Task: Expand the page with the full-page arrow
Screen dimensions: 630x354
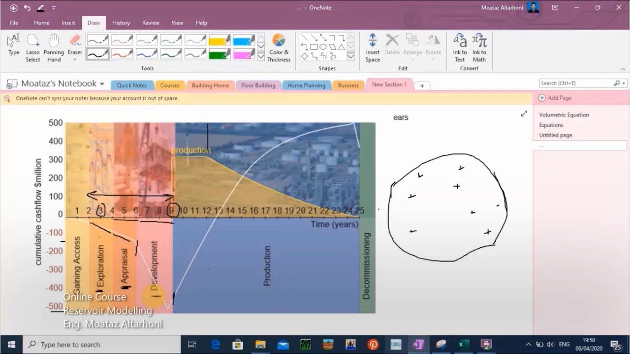Action: 524,114
